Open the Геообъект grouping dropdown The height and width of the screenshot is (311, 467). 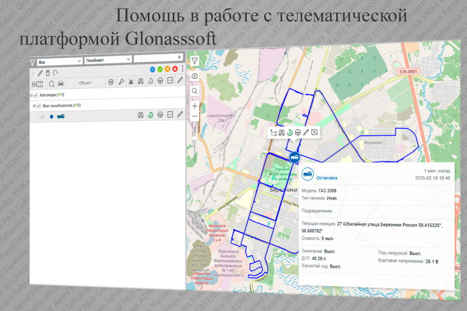pyautogui.click(x=108, y=60)
